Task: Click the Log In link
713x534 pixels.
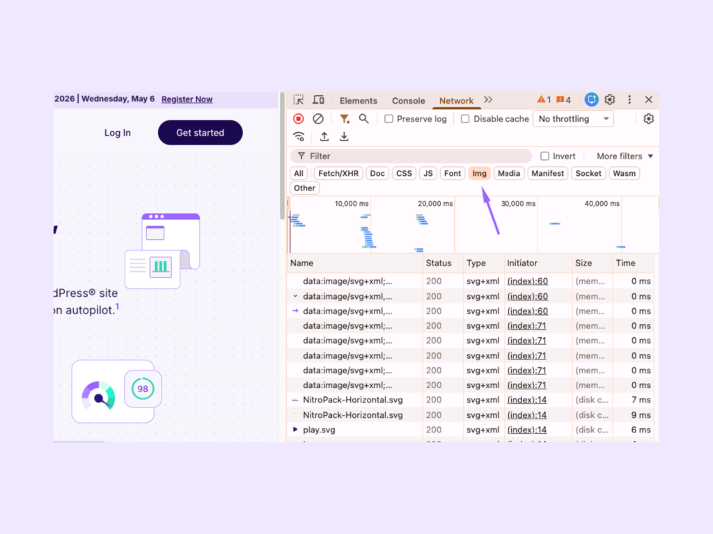Action: (117, 133)
